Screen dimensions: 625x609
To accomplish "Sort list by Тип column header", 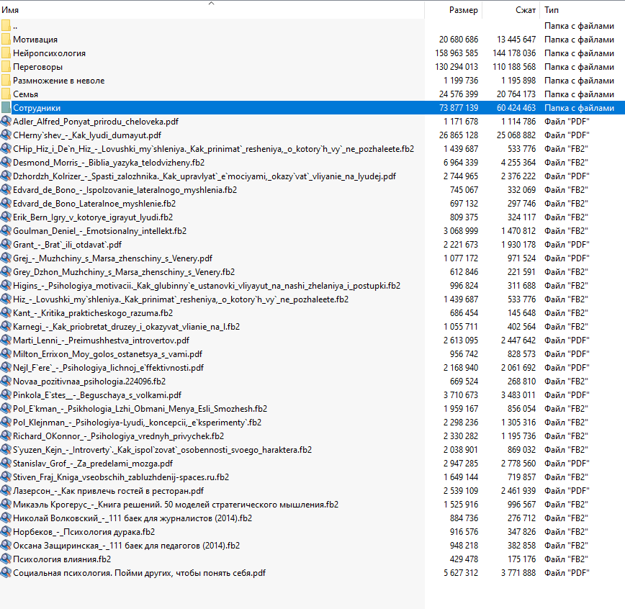I will pos(552,11).
